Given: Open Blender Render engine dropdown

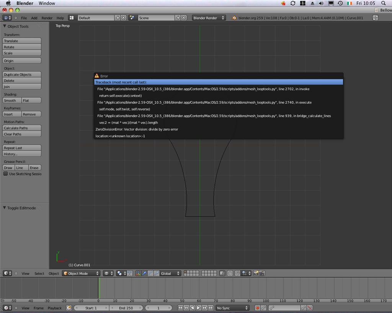Looking at the screenshot, I should (209, 18).
